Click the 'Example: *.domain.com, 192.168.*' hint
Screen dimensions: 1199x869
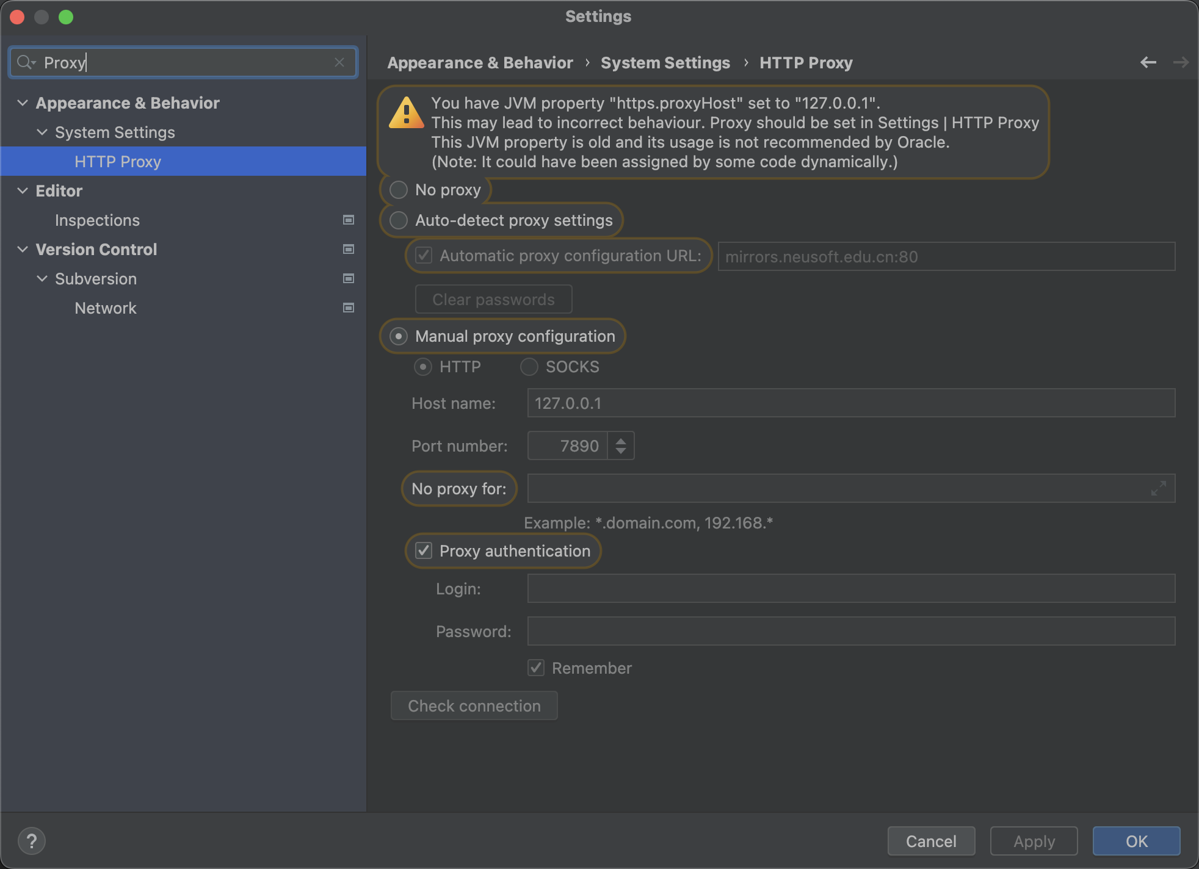click(648, 523)
